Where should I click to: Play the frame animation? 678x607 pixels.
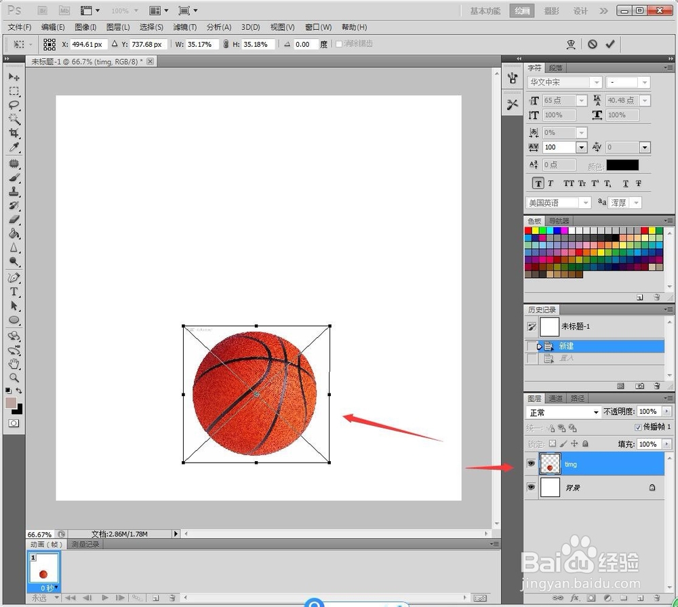tap(104, 598)
